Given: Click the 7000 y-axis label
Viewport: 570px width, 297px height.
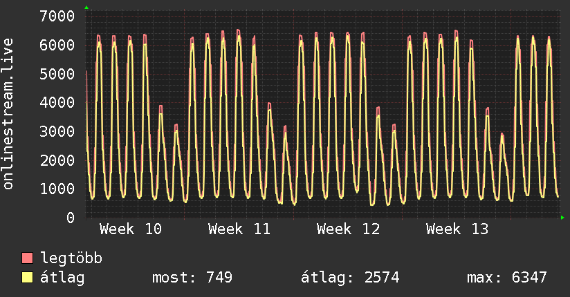Looking at the screenshot, I should pyautogui.click(x=57, y=16).
